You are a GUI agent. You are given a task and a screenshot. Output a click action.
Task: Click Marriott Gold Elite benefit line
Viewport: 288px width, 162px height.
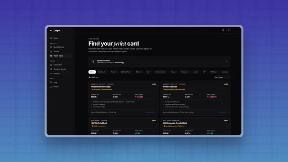pyautogui.click(x=99, y=104)
